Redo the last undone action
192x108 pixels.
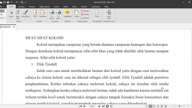click(17, 2)
